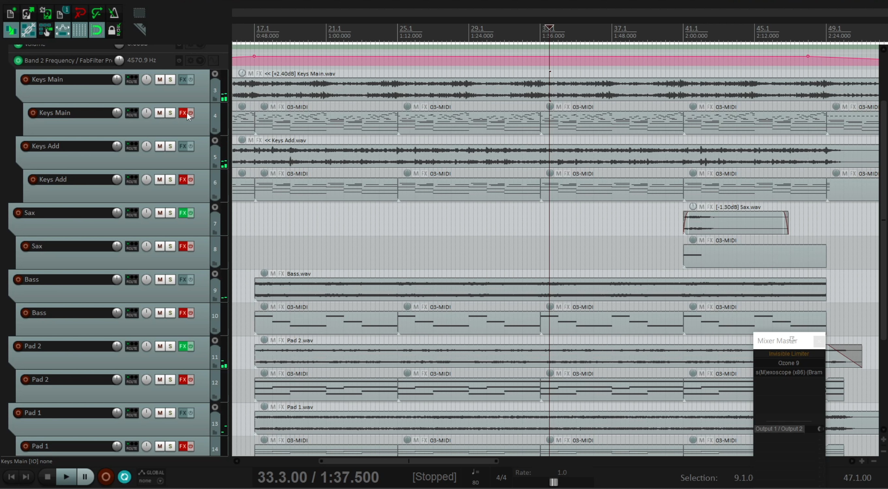888x489 pixels.
Task: Click ruler marker at measure 41.1
Action: click(x=691, y=28)
